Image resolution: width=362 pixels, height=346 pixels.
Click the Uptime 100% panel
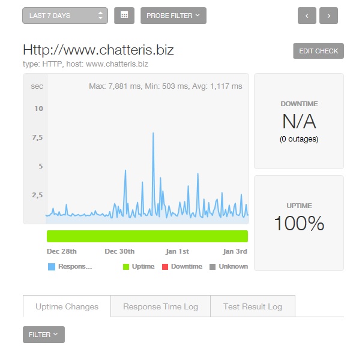299,223
